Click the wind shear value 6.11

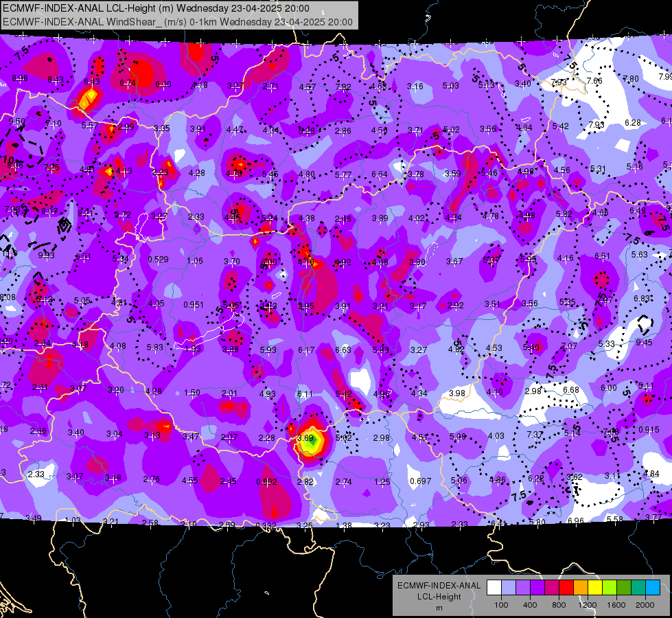pyautogui.click(x=305, y=393)
